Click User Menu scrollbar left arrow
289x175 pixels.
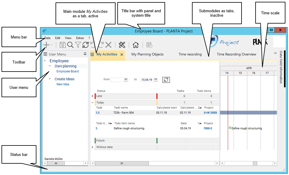click(x=45, y=163)
